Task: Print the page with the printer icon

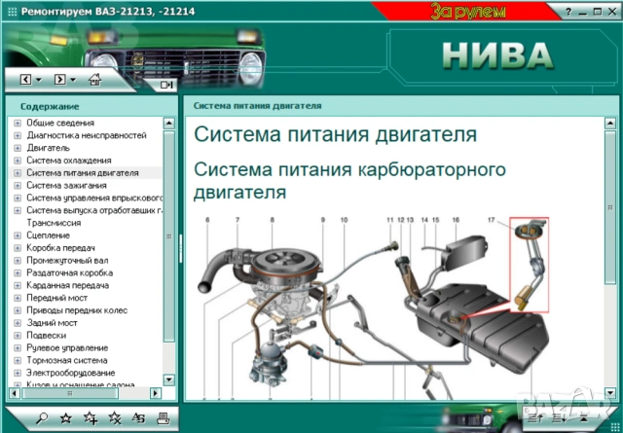Action: coord(163,418)
